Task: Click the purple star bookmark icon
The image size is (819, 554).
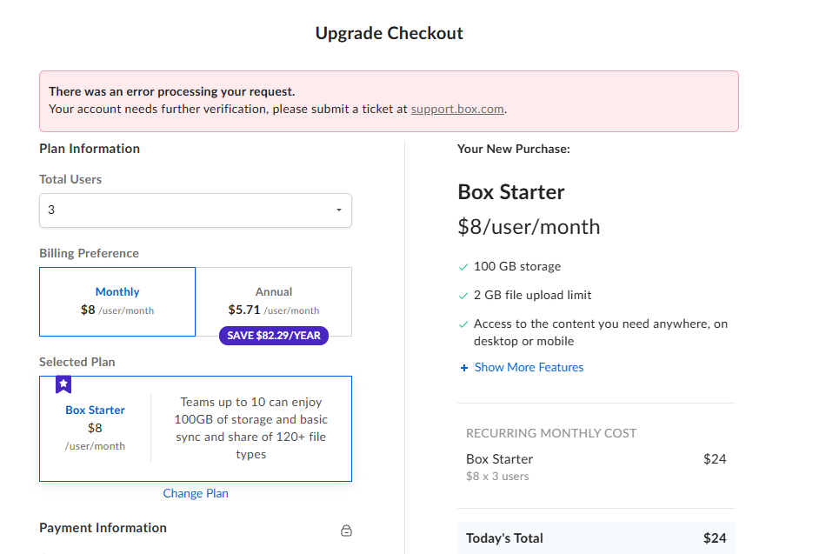Action: click(63, 384)
